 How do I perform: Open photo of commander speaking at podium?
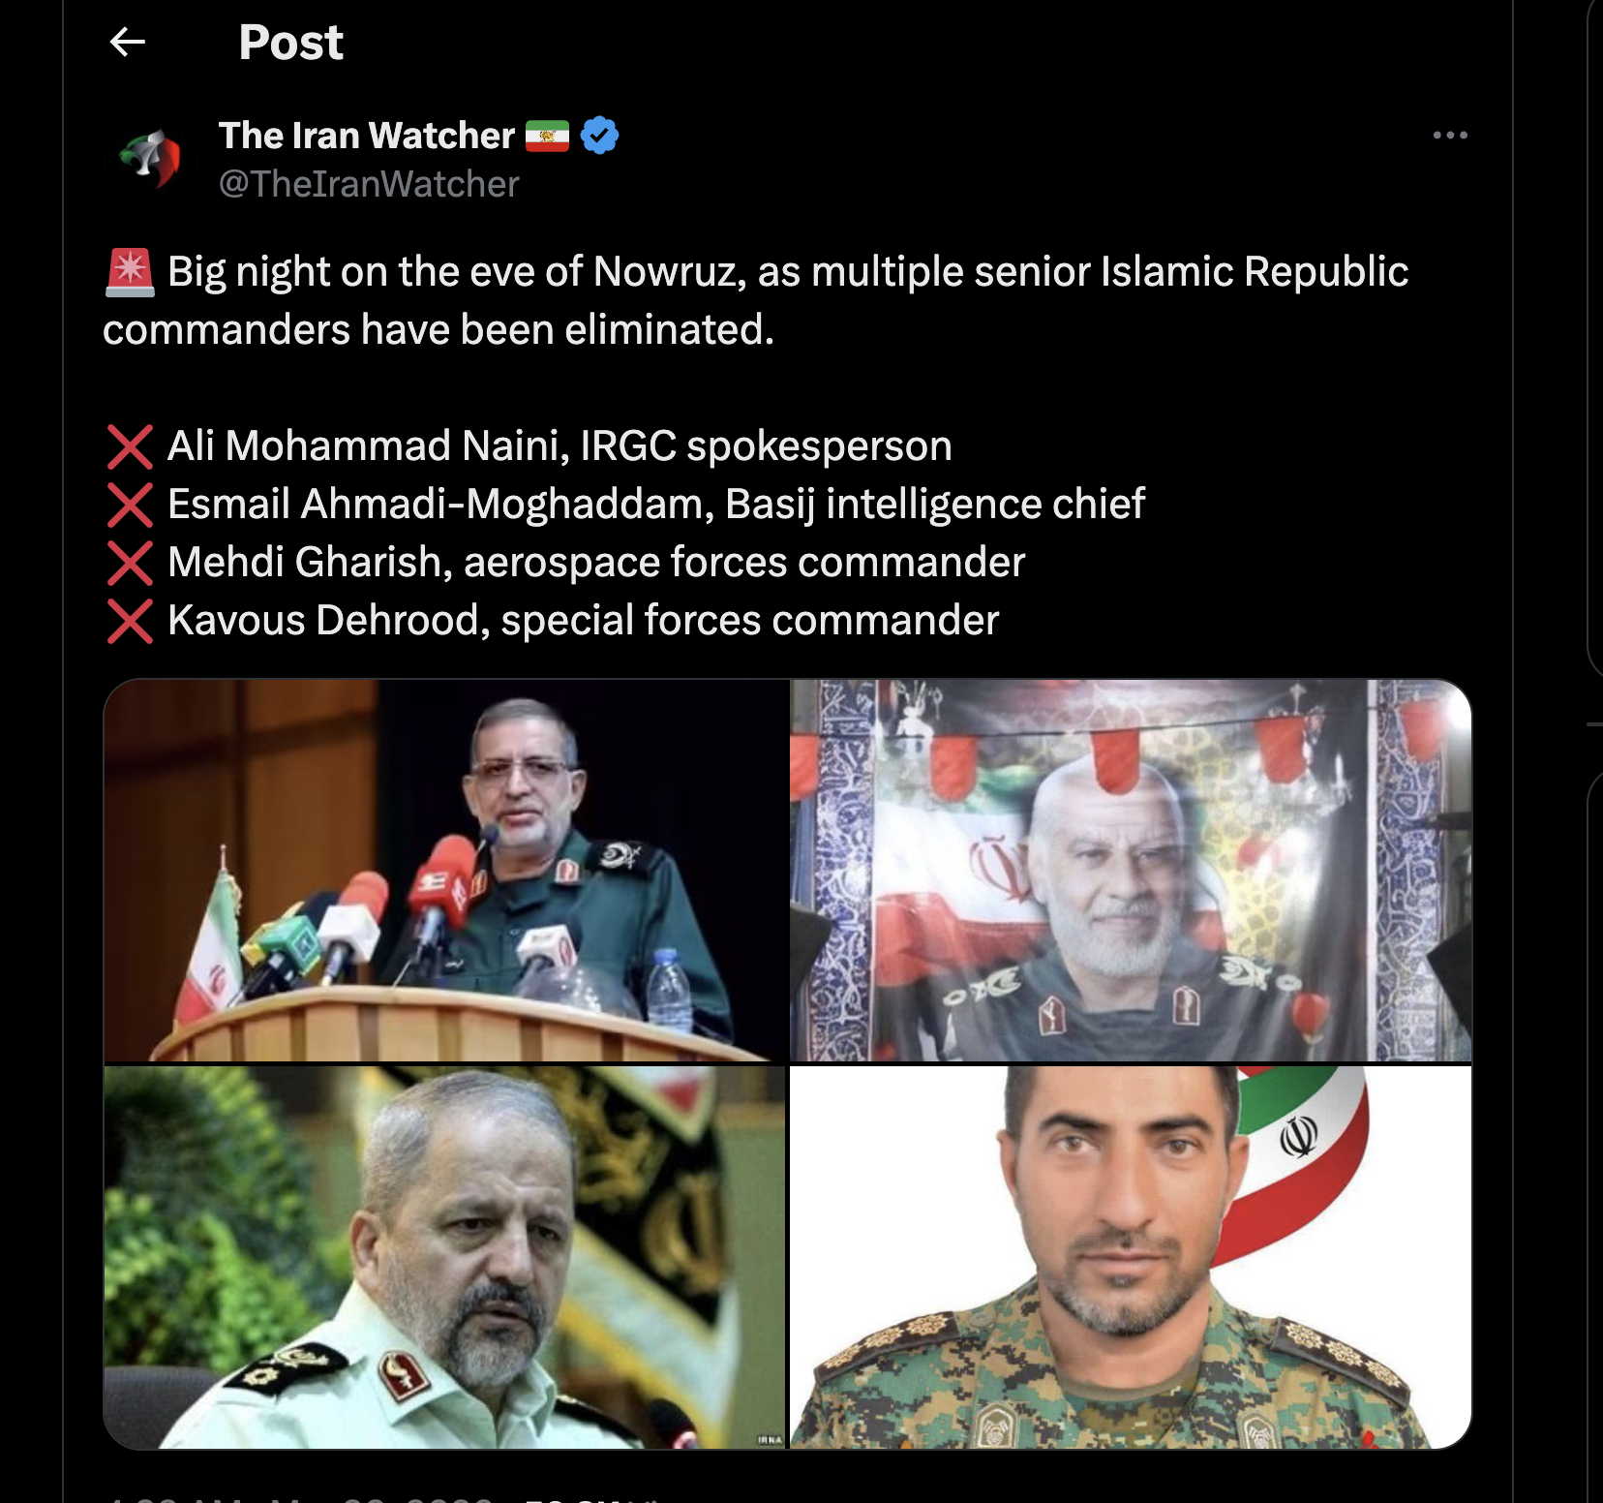(x=444, y=870)
